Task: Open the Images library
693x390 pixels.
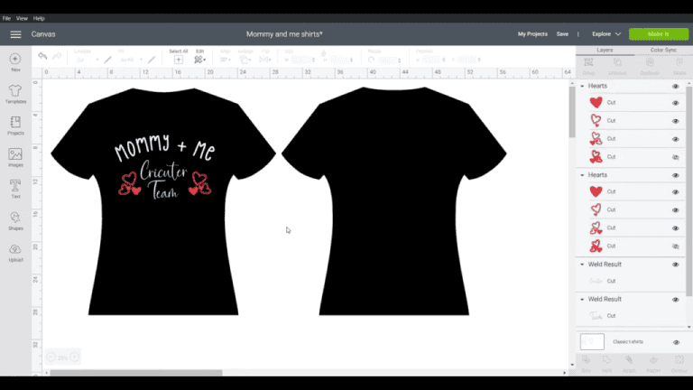Action: click(15, 157)
